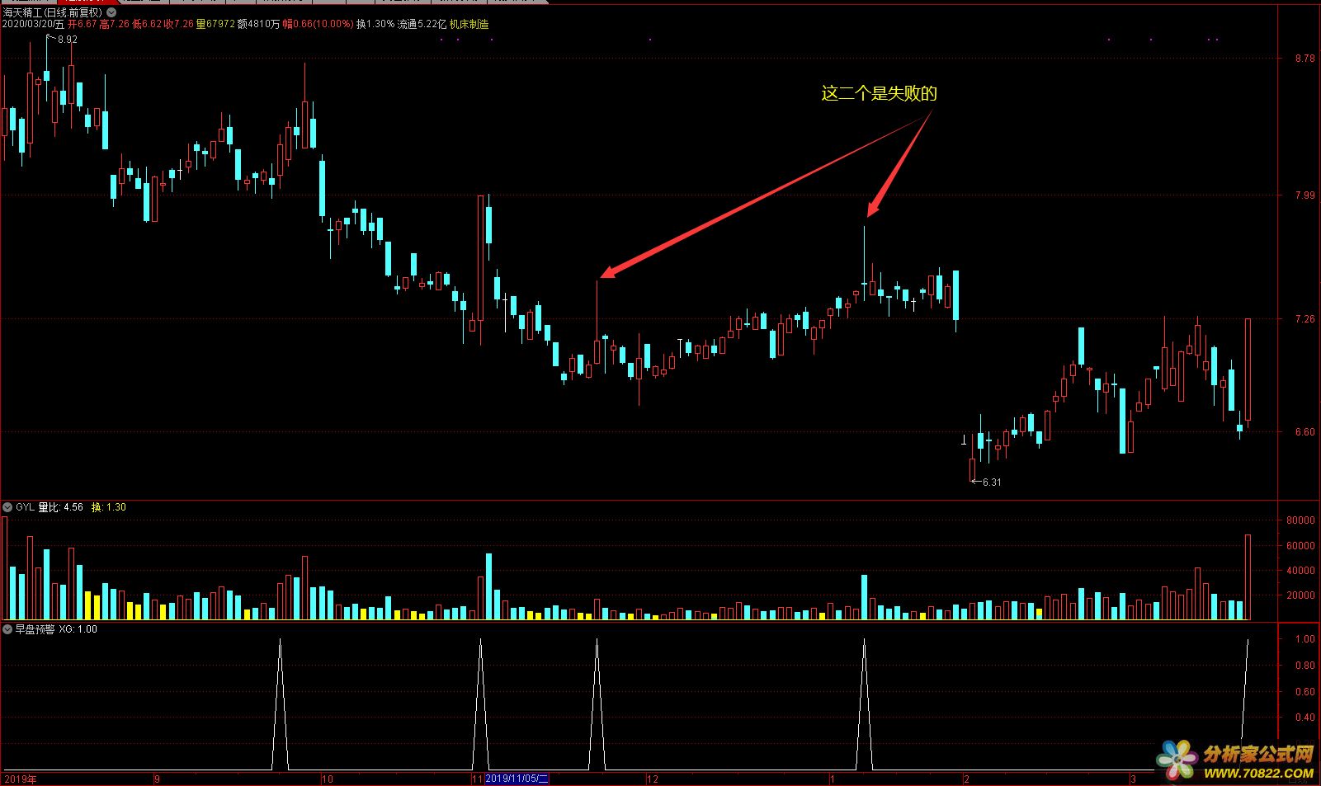This screenshot has height=786, width=1321.
Task: Click the 1.00 level on signal axis
Action: pyautogui.click(x=1304, y=639)
